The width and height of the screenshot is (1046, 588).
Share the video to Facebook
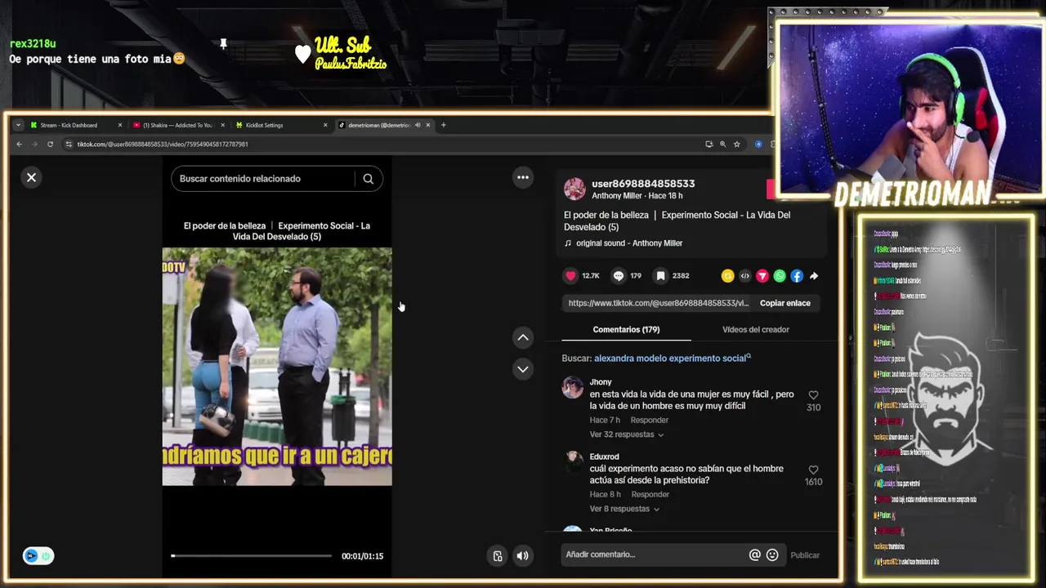[x=797, y=276]
